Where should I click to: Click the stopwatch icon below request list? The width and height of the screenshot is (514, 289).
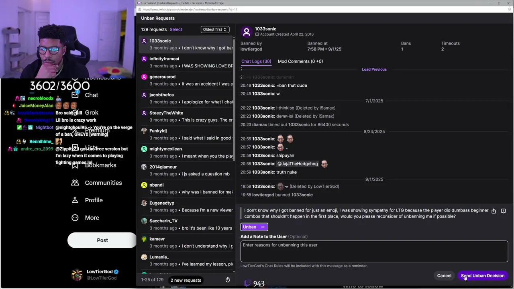tap(228, 280)
